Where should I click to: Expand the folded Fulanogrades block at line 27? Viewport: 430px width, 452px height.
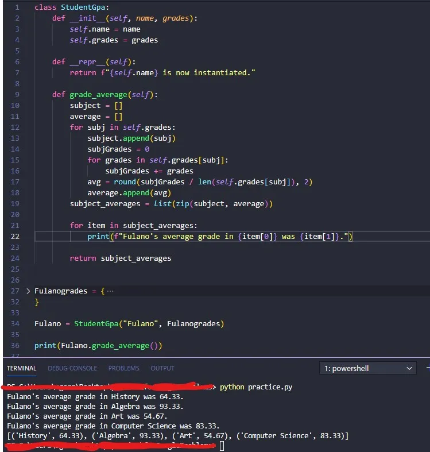[28, 291]
